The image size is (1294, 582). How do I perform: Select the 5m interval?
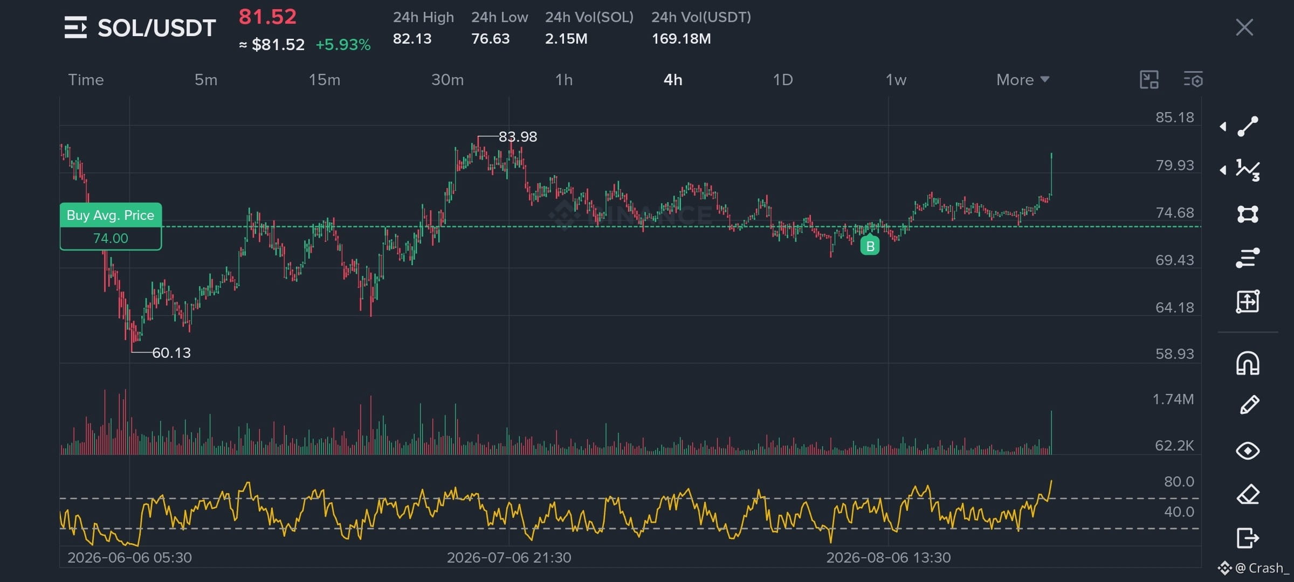pyautogui.click(x=206, y=80)
